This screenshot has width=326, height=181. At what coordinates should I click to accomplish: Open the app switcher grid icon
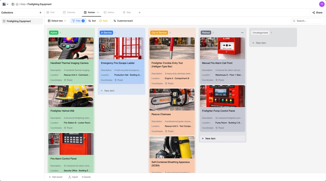pos(4,4)
